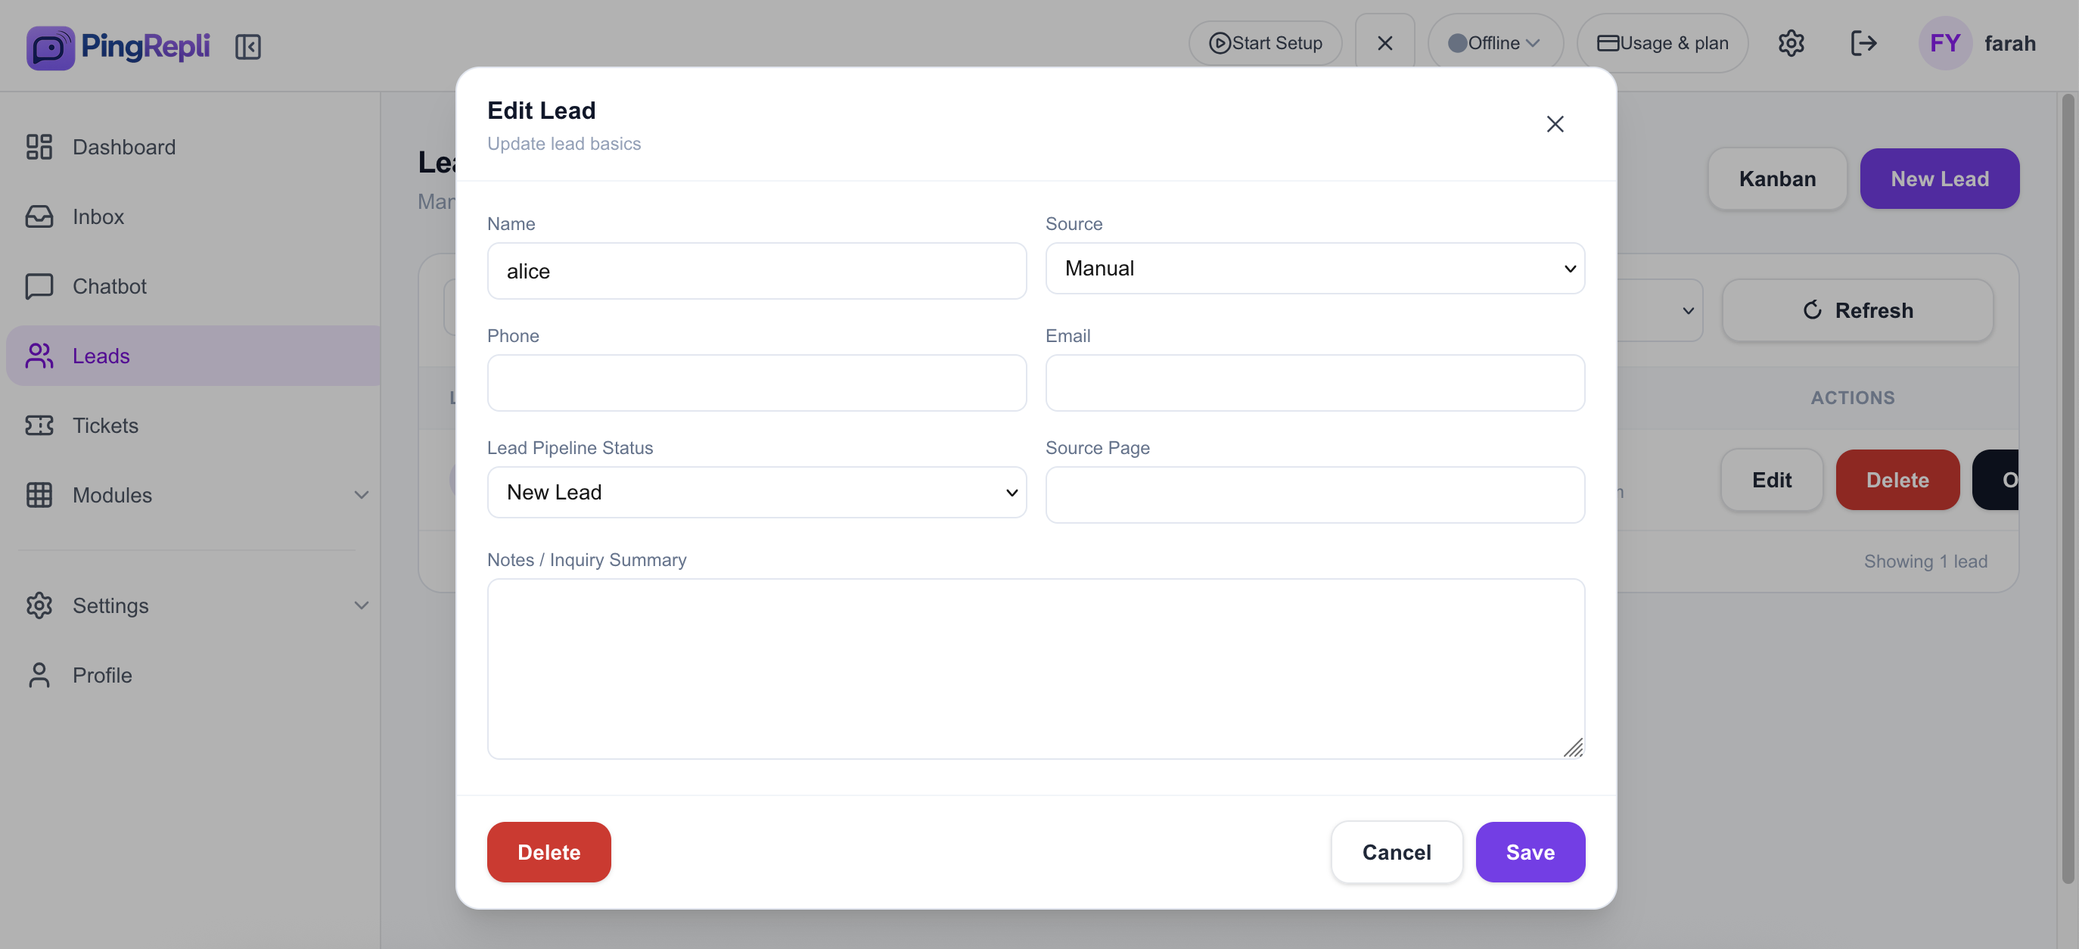Viewport: 2079px width, 949px height.
Task: Click the farah username text
Action: [x=2009, y=43]
